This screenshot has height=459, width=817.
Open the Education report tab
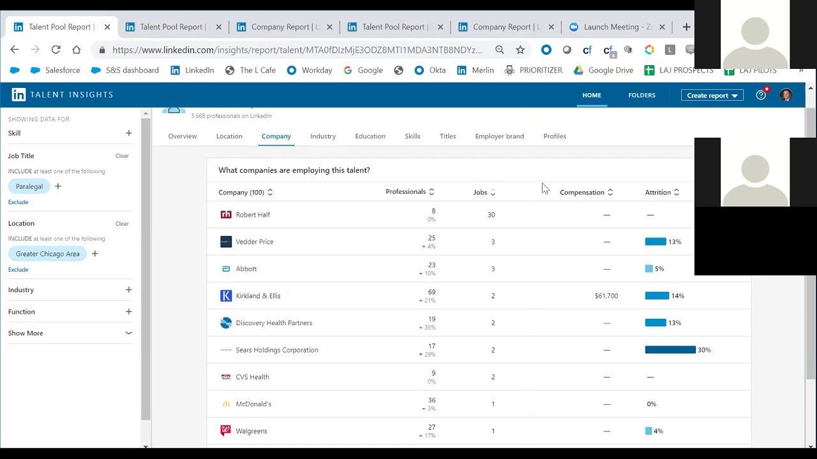(370, 136)
